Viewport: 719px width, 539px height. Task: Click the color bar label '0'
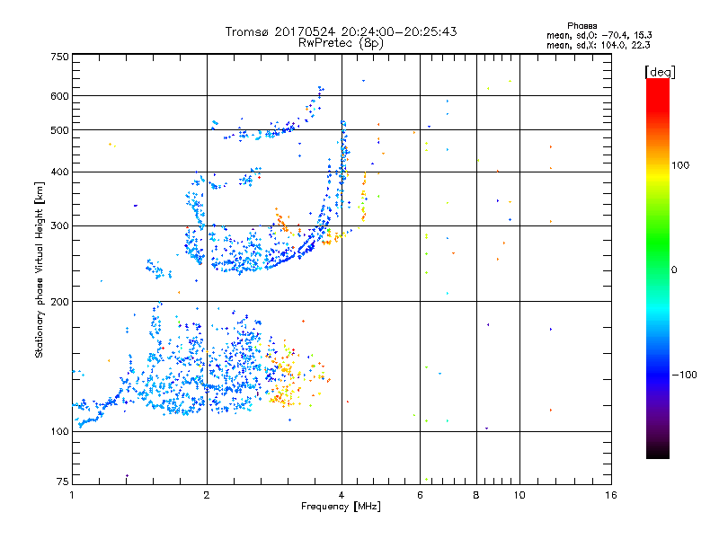[674, 270]
